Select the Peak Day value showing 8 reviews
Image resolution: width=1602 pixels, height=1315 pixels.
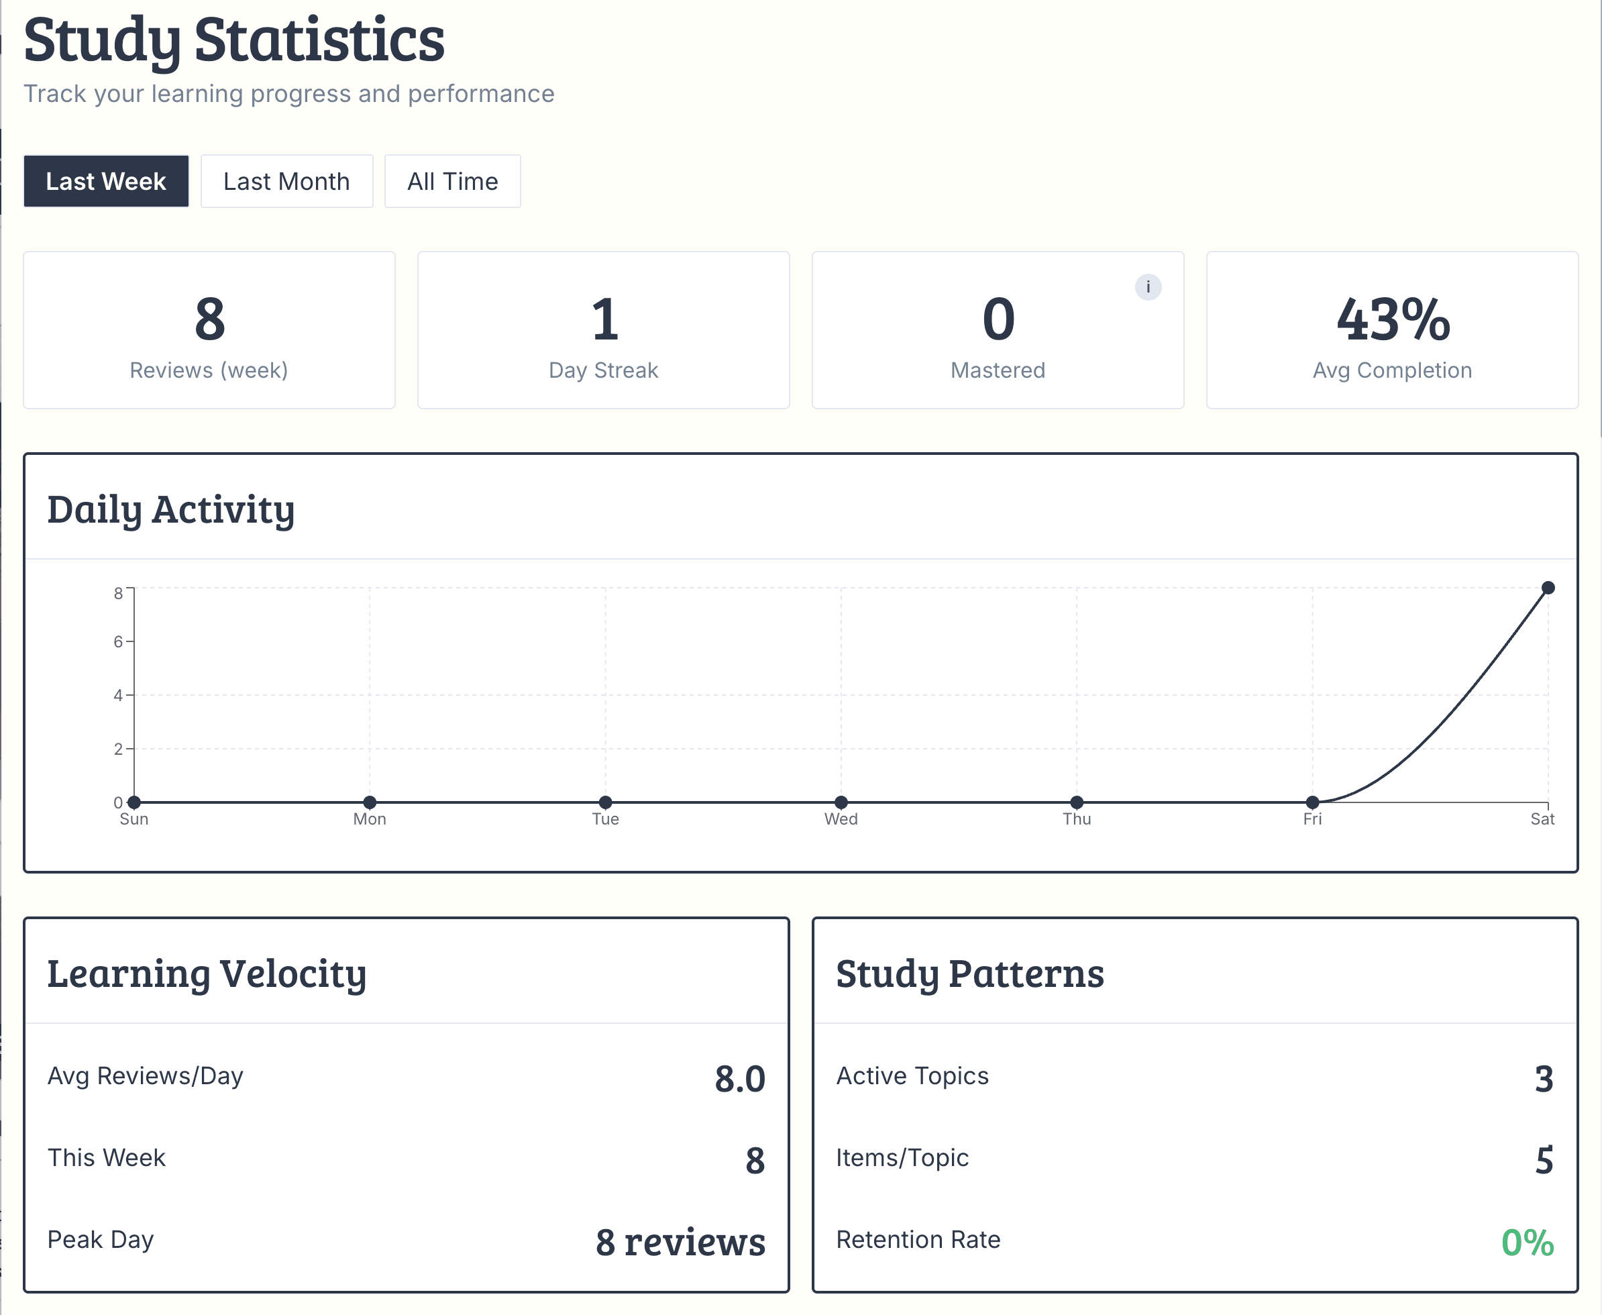tap(680, 1241)
